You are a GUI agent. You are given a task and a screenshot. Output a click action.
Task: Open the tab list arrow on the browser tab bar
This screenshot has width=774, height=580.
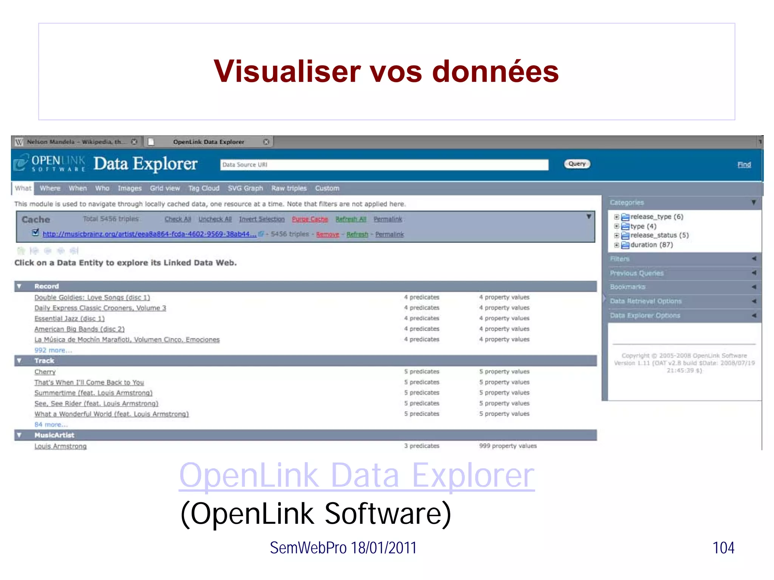[760, 142]
